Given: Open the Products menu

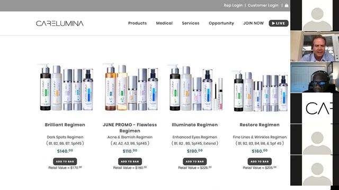Looking at the screenshot, I should [137, 23].
